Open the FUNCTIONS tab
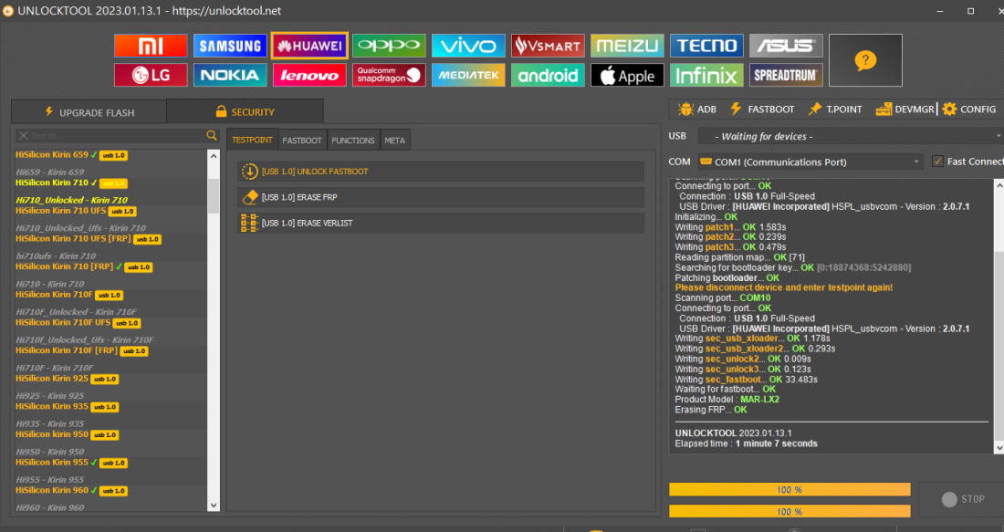 coord(353,141)
